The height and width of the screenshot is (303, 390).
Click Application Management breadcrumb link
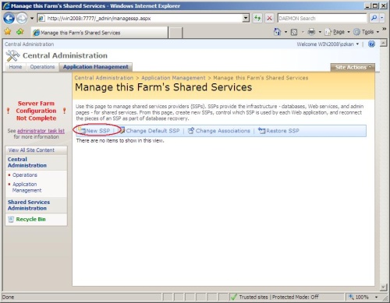pos(173,78)
